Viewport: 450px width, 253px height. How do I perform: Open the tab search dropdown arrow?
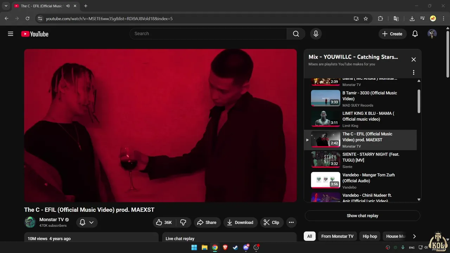click(x=6, y=6)
